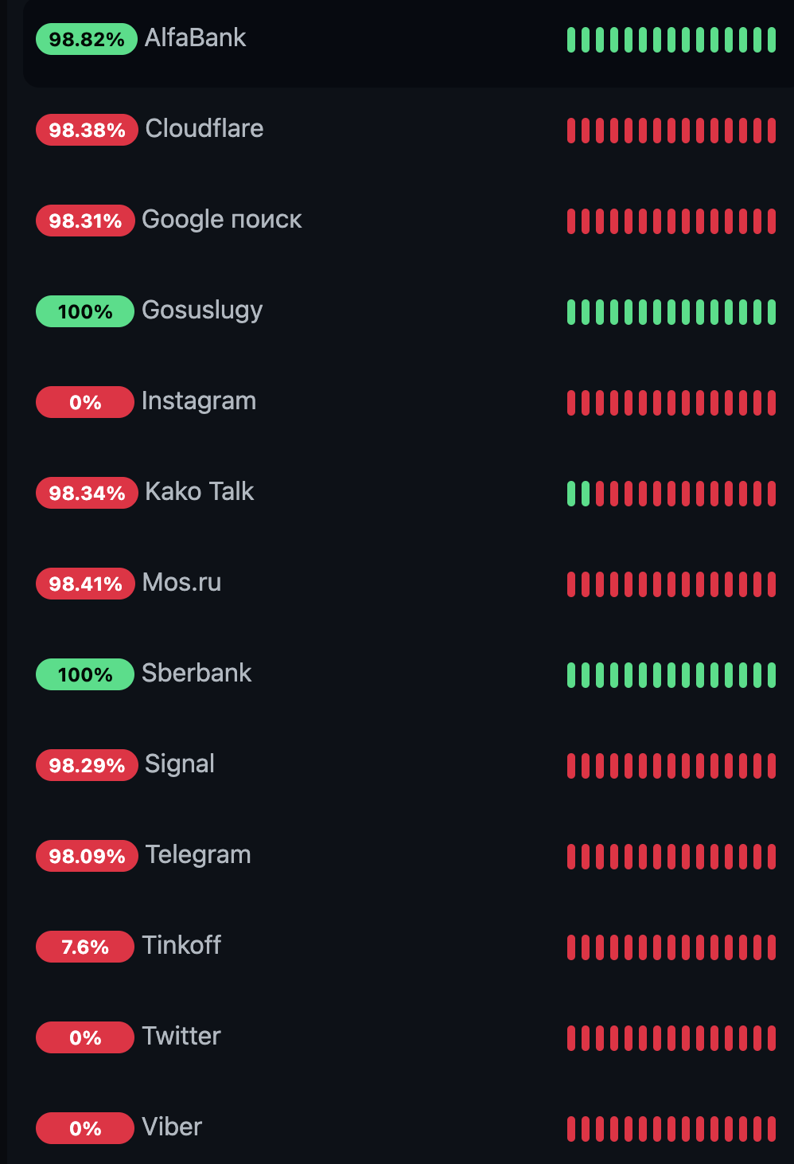This screenshot has height=1164, width=794.
Task: Open the Twitter monitor entry
Action: pos(409,1037)
